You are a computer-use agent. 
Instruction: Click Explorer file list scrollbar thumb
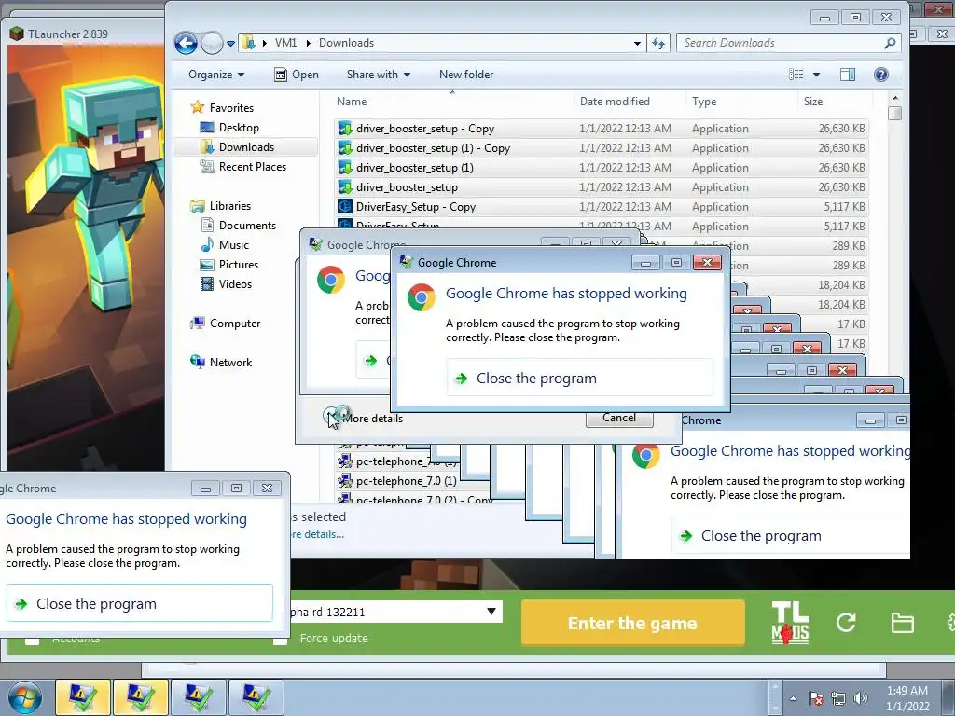[894, 113]
